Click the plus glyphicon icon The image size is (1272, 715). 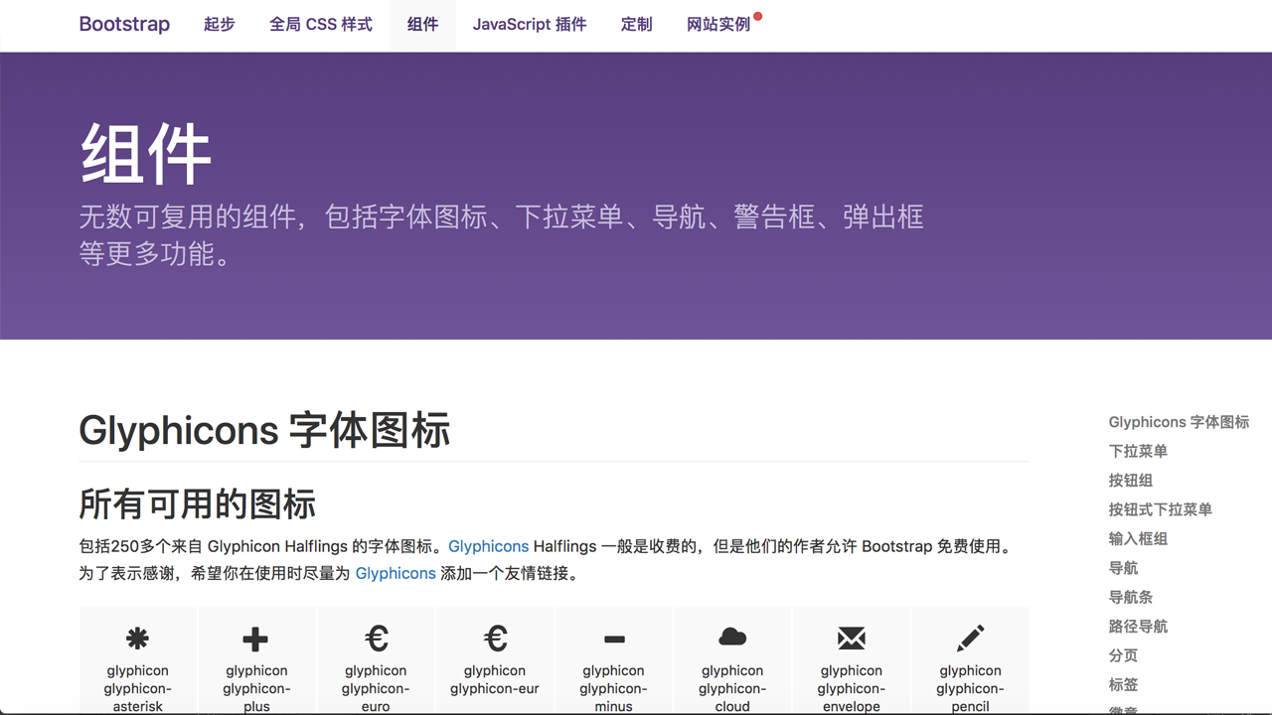(255, 639)
